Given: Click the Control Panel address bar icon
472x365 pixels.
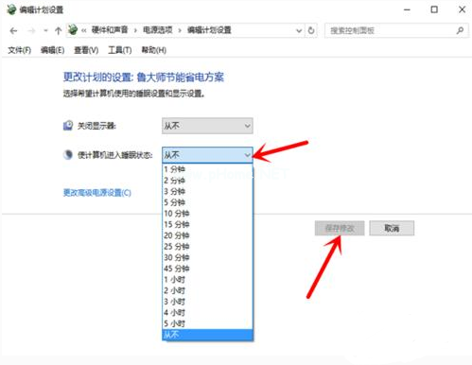Looking at the screenshot, I should (73, 30).
